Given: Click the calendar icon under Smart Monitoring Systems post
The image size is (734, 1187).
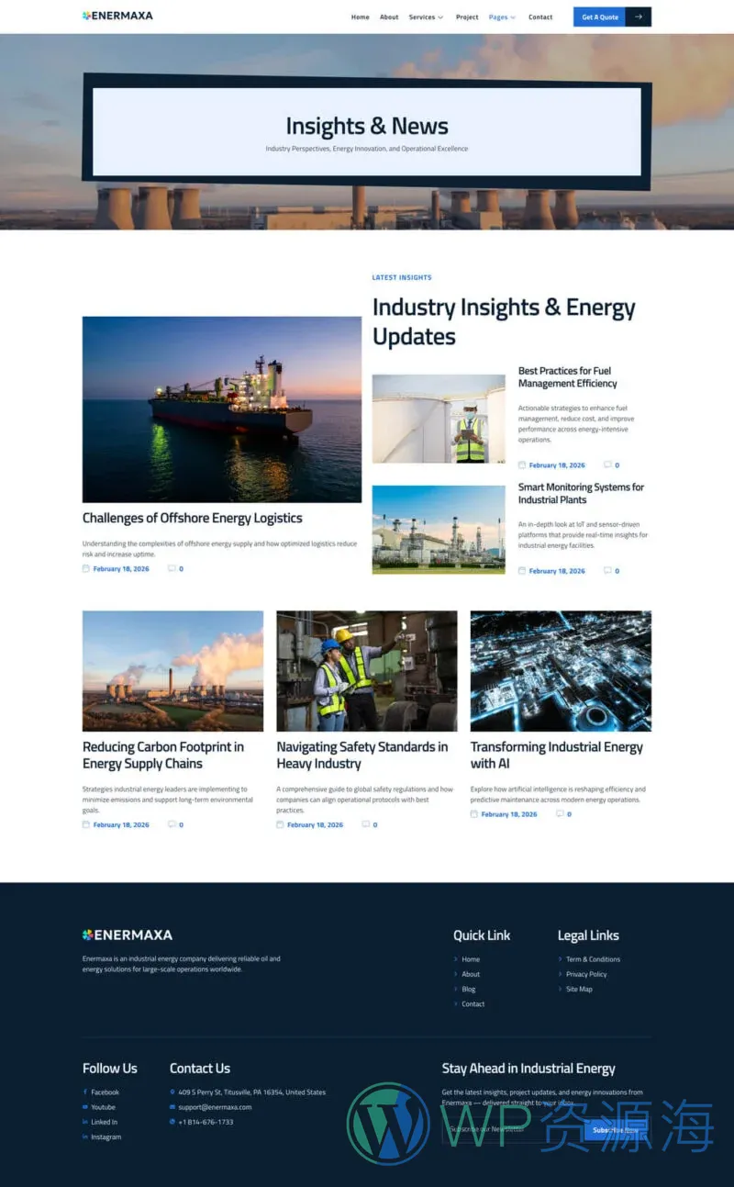Looking at the screenshot, I should (522, 570).
